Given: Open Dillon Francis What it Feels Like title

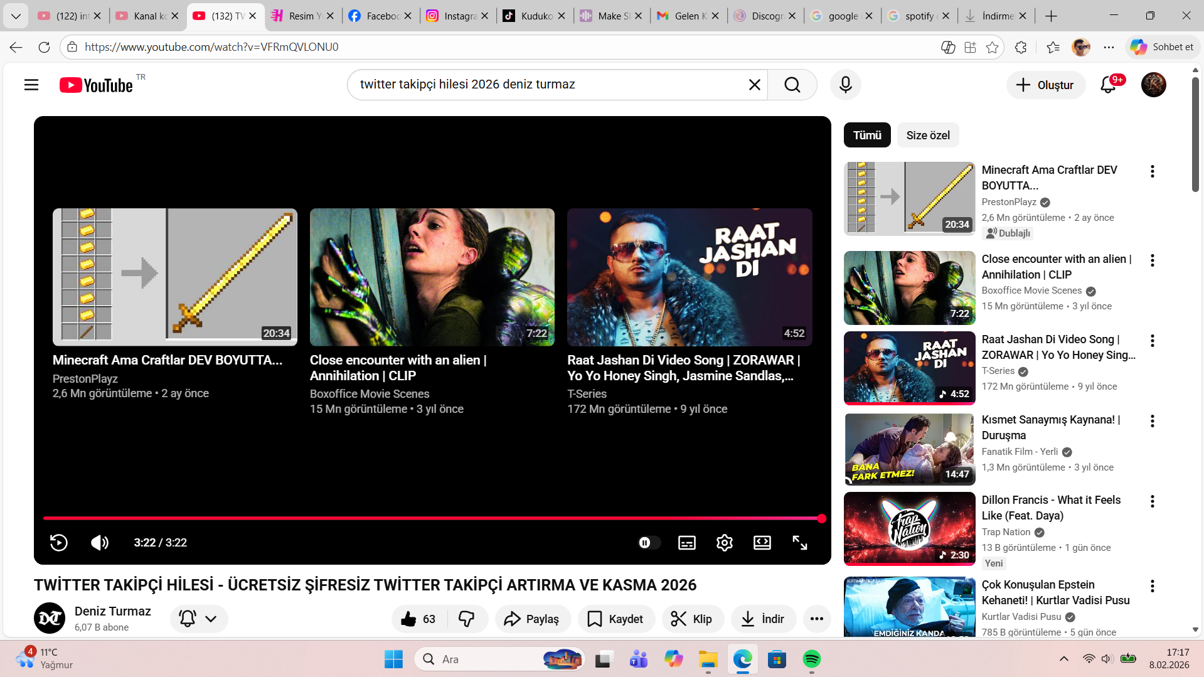Looking at the screenshot, I should pos(1051,508).
